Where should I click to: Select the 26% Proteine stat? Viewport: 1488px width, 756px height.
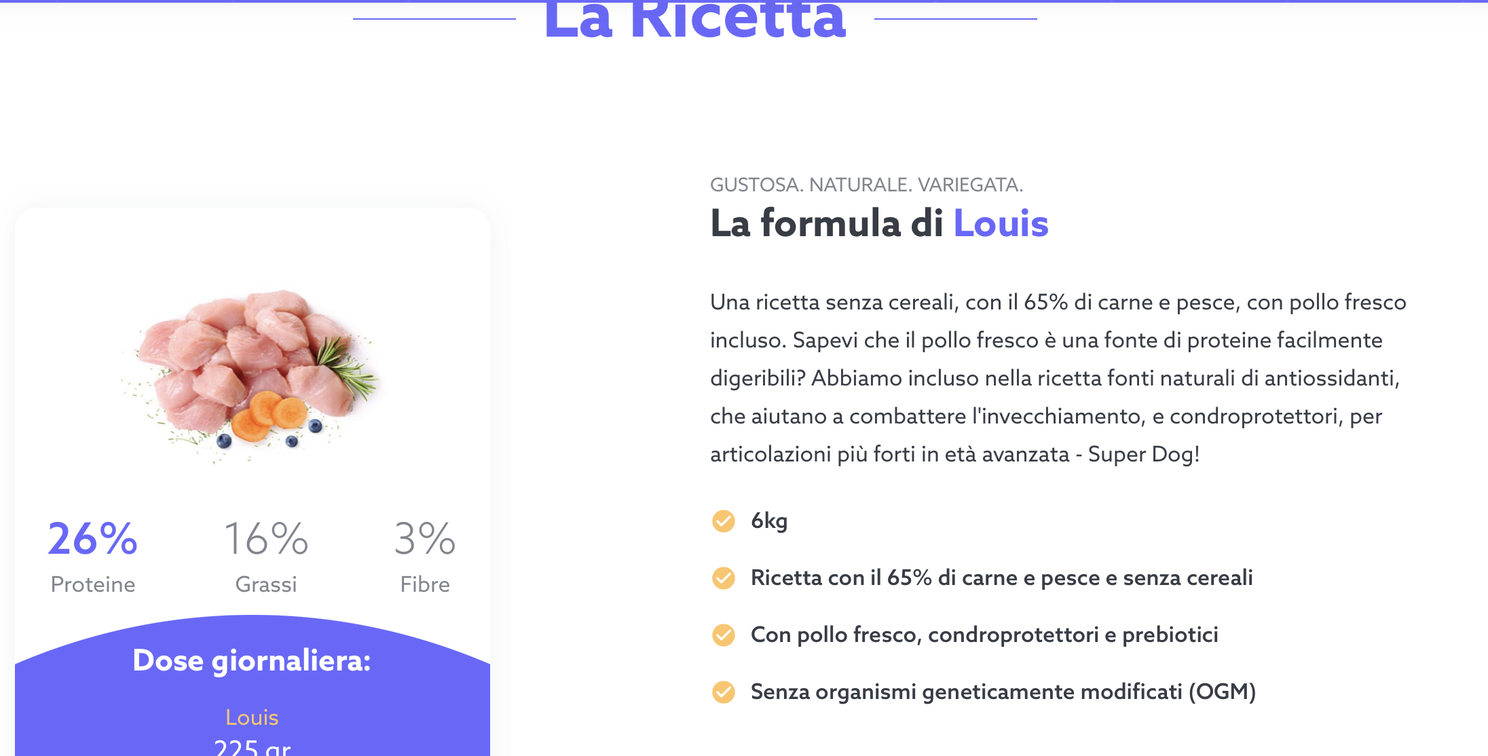[93, 556]
